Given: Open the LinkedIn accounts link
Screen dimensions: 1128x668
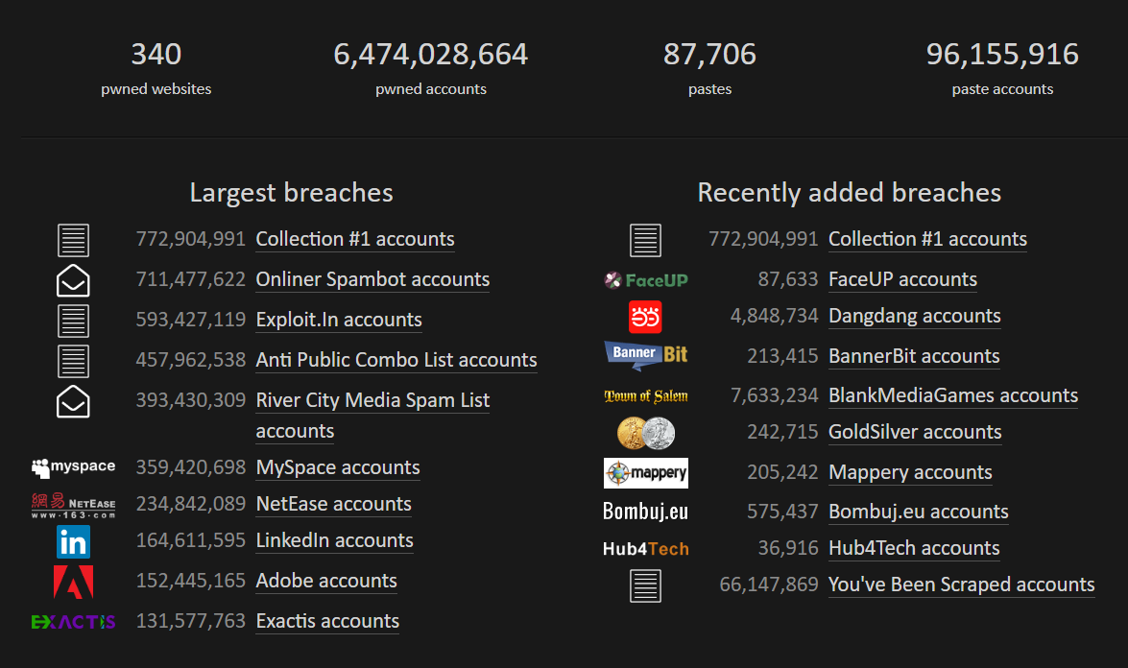Looking at the screenshot, I should [x=334, y=540].
